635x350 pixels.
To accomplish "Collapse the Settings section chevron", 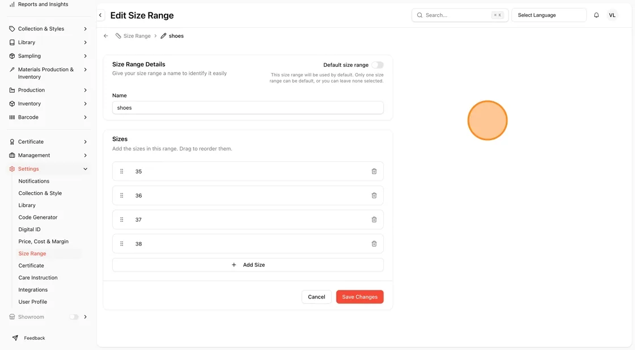I will click(x=86, y=168).
